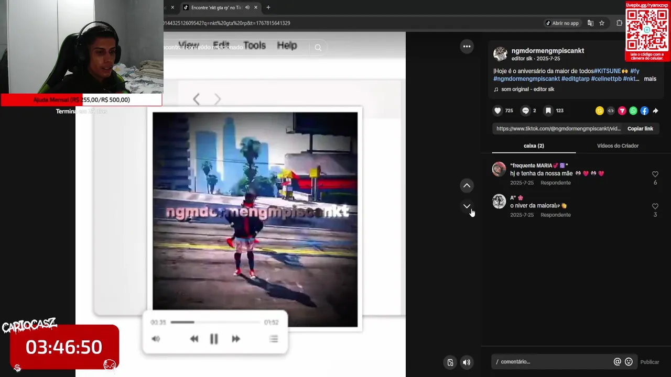
Task: Like the video with the heart icon
Action: click(497, 110)
